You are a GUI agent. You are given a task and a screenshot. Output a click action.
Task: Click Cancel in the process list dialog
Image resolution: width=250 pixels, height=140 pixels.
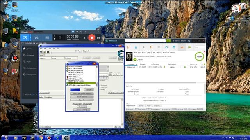click(89, 90)
